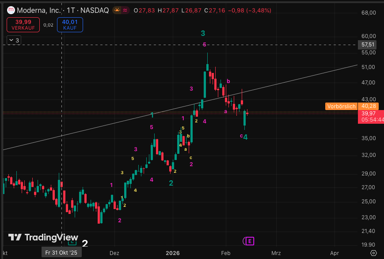Click the Fr 31 Okt '25 date label

[x=61, y=253]
